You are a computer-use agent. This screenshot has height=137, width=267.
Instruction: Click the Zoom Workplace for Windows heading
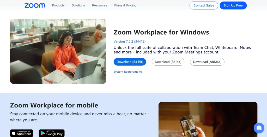tap(161, 32)
